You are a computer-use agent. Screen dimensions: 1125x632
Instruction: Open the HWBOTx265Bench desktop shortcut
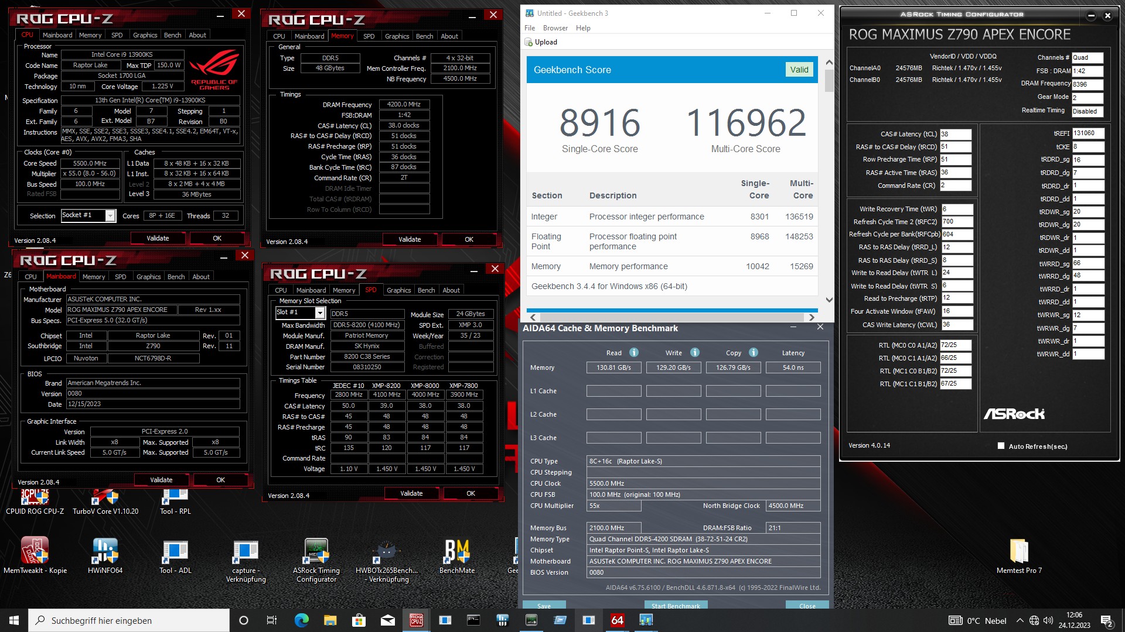pyautogui.click(x=387, y=559)
